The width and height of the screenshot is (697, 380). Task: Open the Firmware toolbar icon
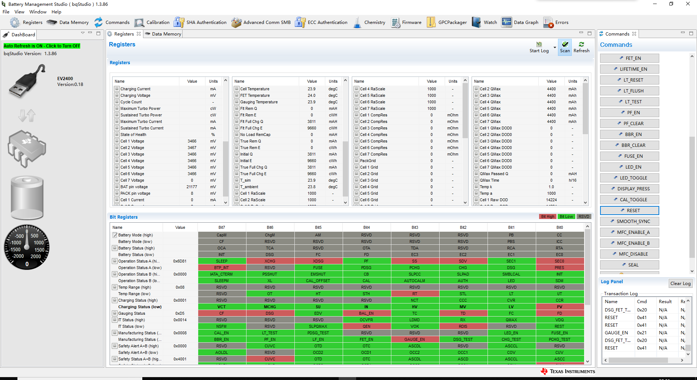(395, 22)
